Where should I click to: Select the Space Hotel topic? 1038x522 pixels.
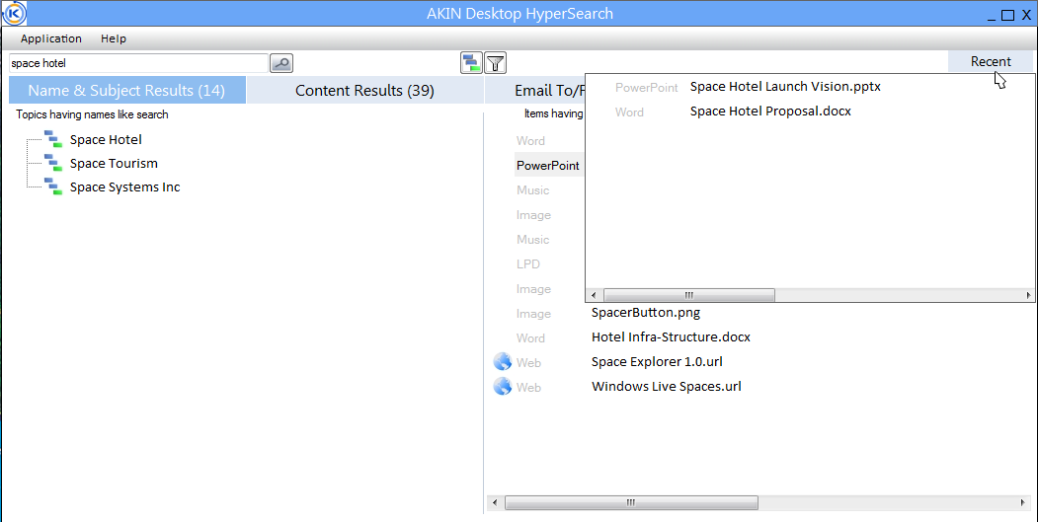pyautogui.click(x=106, y=139)
